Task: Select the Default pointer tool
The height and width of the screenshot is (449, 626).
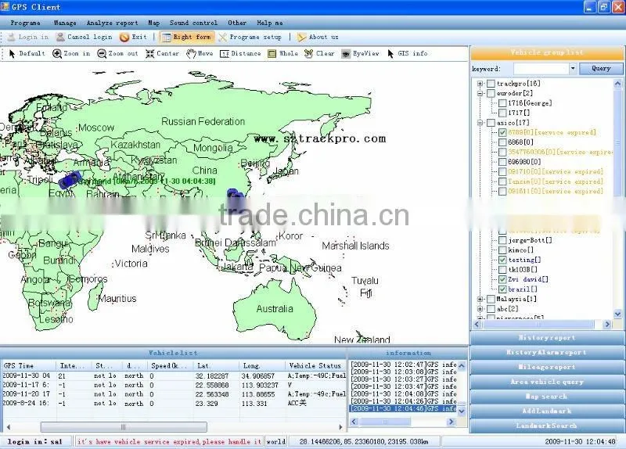Action: 27,53
